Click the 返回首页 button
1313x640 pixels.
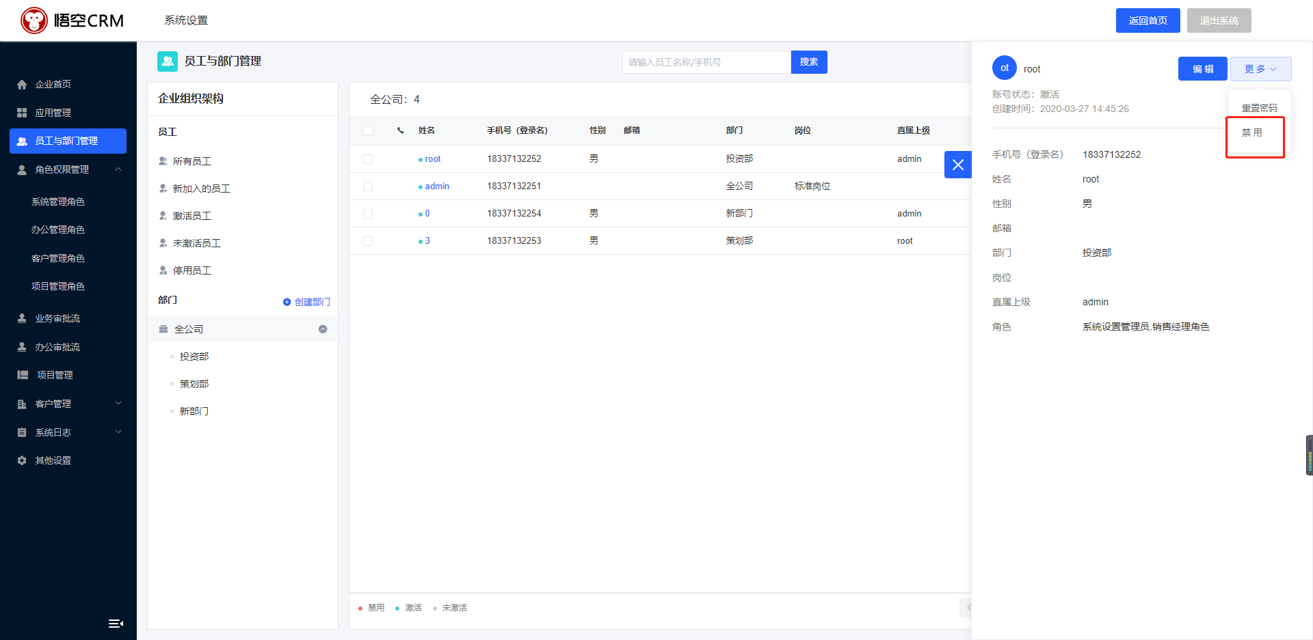pos(1148,20)
